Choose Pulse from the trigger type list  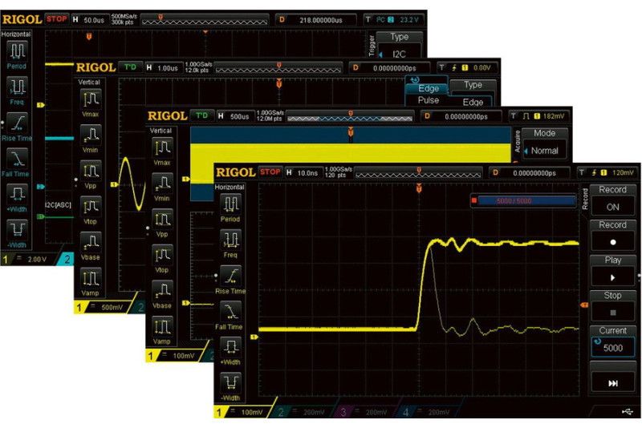click(428, 102)
